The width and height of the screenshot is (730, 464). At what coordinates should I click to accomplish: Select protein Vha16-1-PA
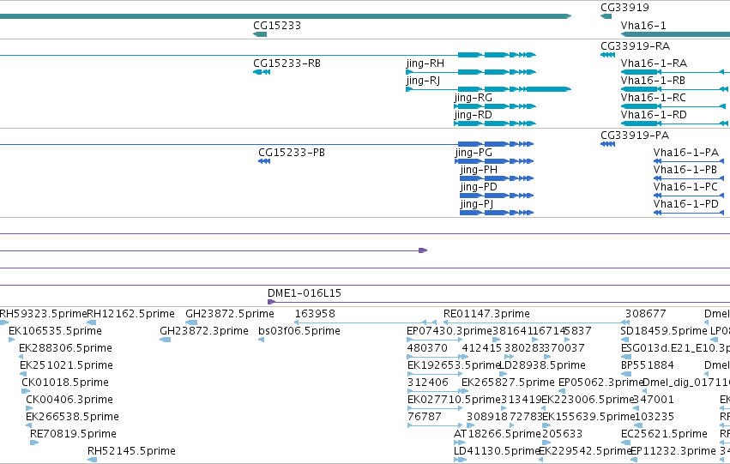(685, 153)
